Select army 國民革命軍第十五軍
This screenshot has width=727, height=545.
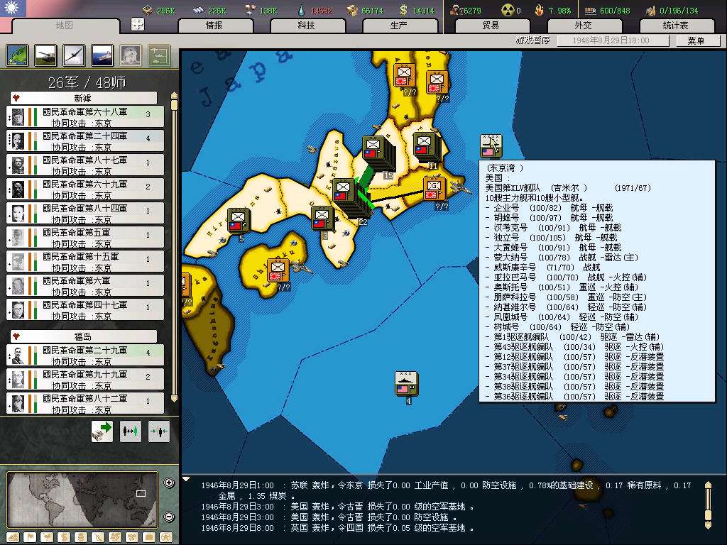85,261
